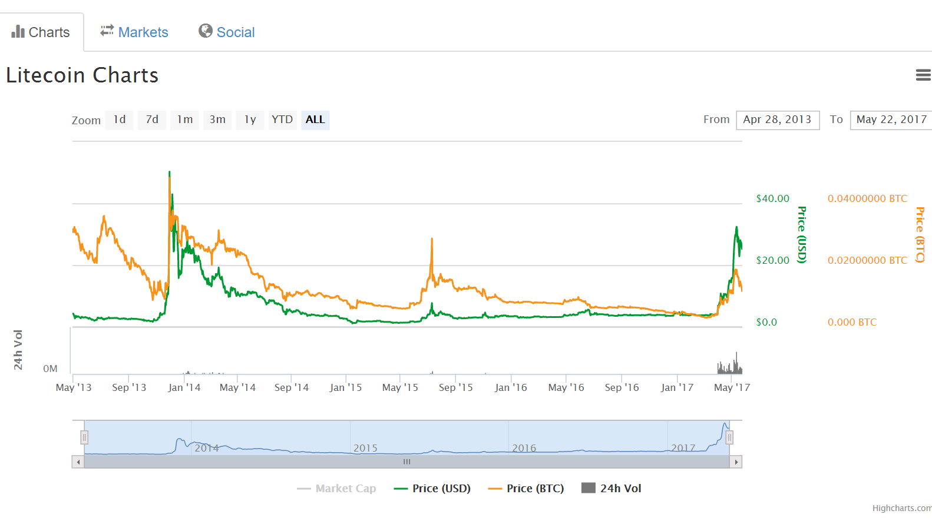The height and width of the screenshot is (524, 932).
Task: Switch to the Markets tab
Action: point(134,32)
